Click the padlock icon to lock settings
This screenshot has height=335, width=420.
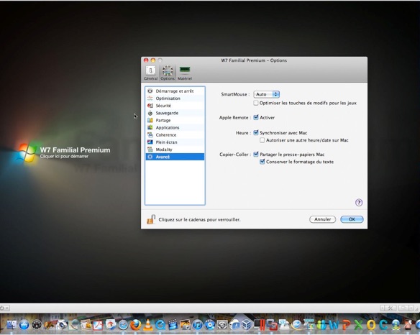click(x=151, y=219)
